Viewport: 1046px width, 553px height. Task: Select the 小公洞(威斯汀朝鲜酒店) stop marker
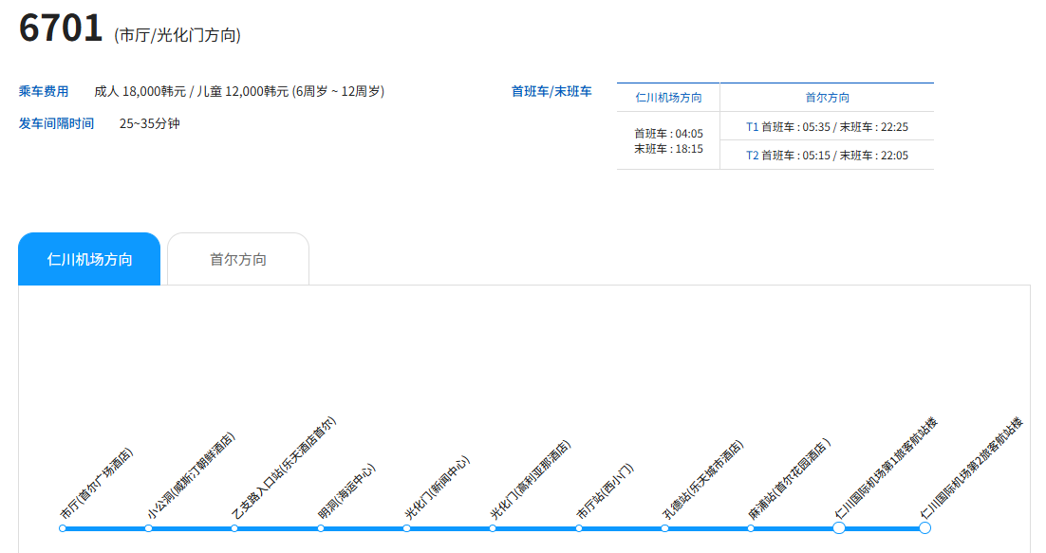(x=149, y=528)
